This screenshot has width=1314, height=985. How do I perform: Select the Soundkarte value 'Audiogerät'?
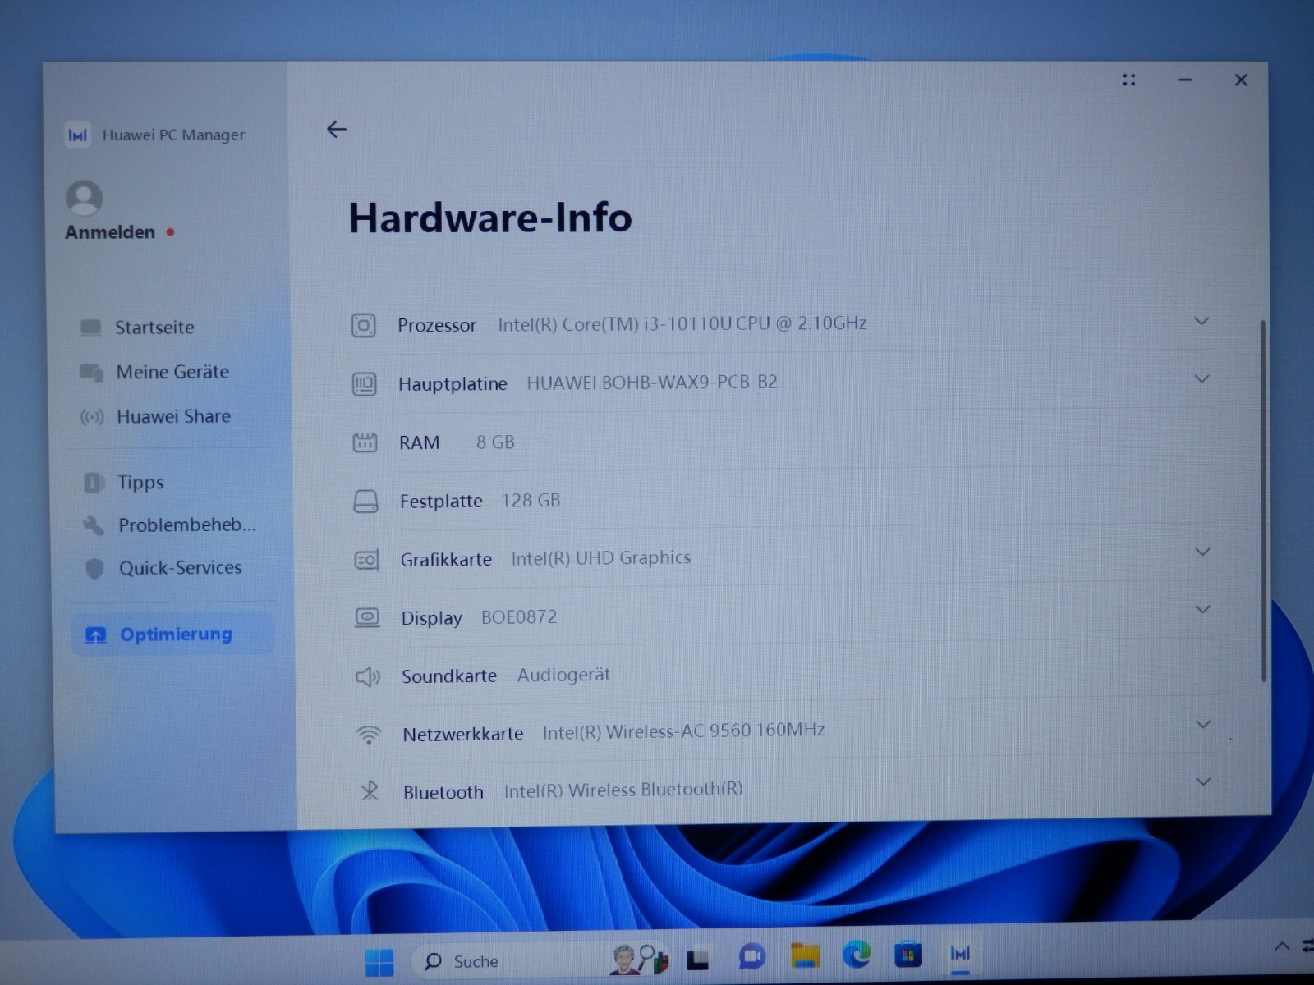point(563,675)
